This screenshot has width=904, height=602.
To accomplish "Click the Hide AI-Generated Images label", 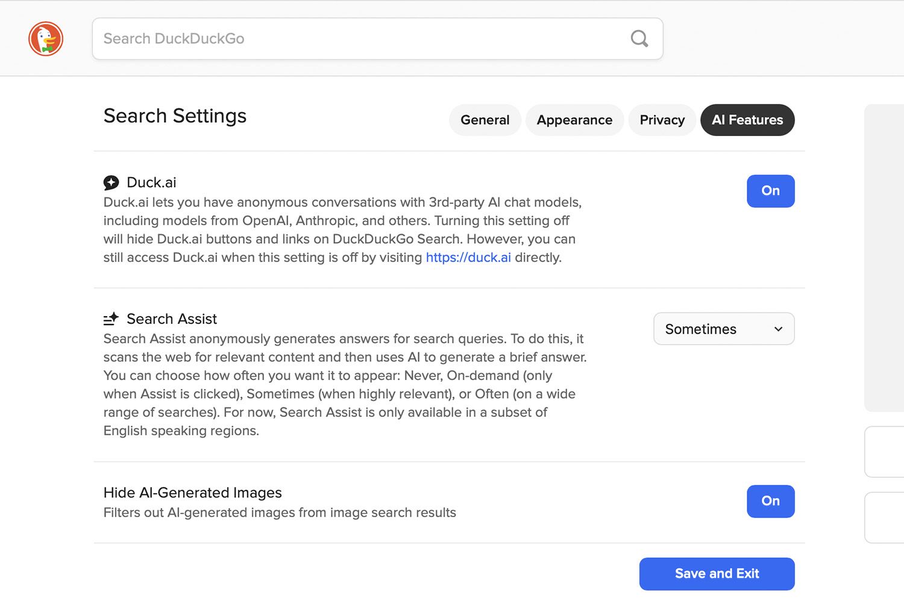I will click(x=192, y=492).
